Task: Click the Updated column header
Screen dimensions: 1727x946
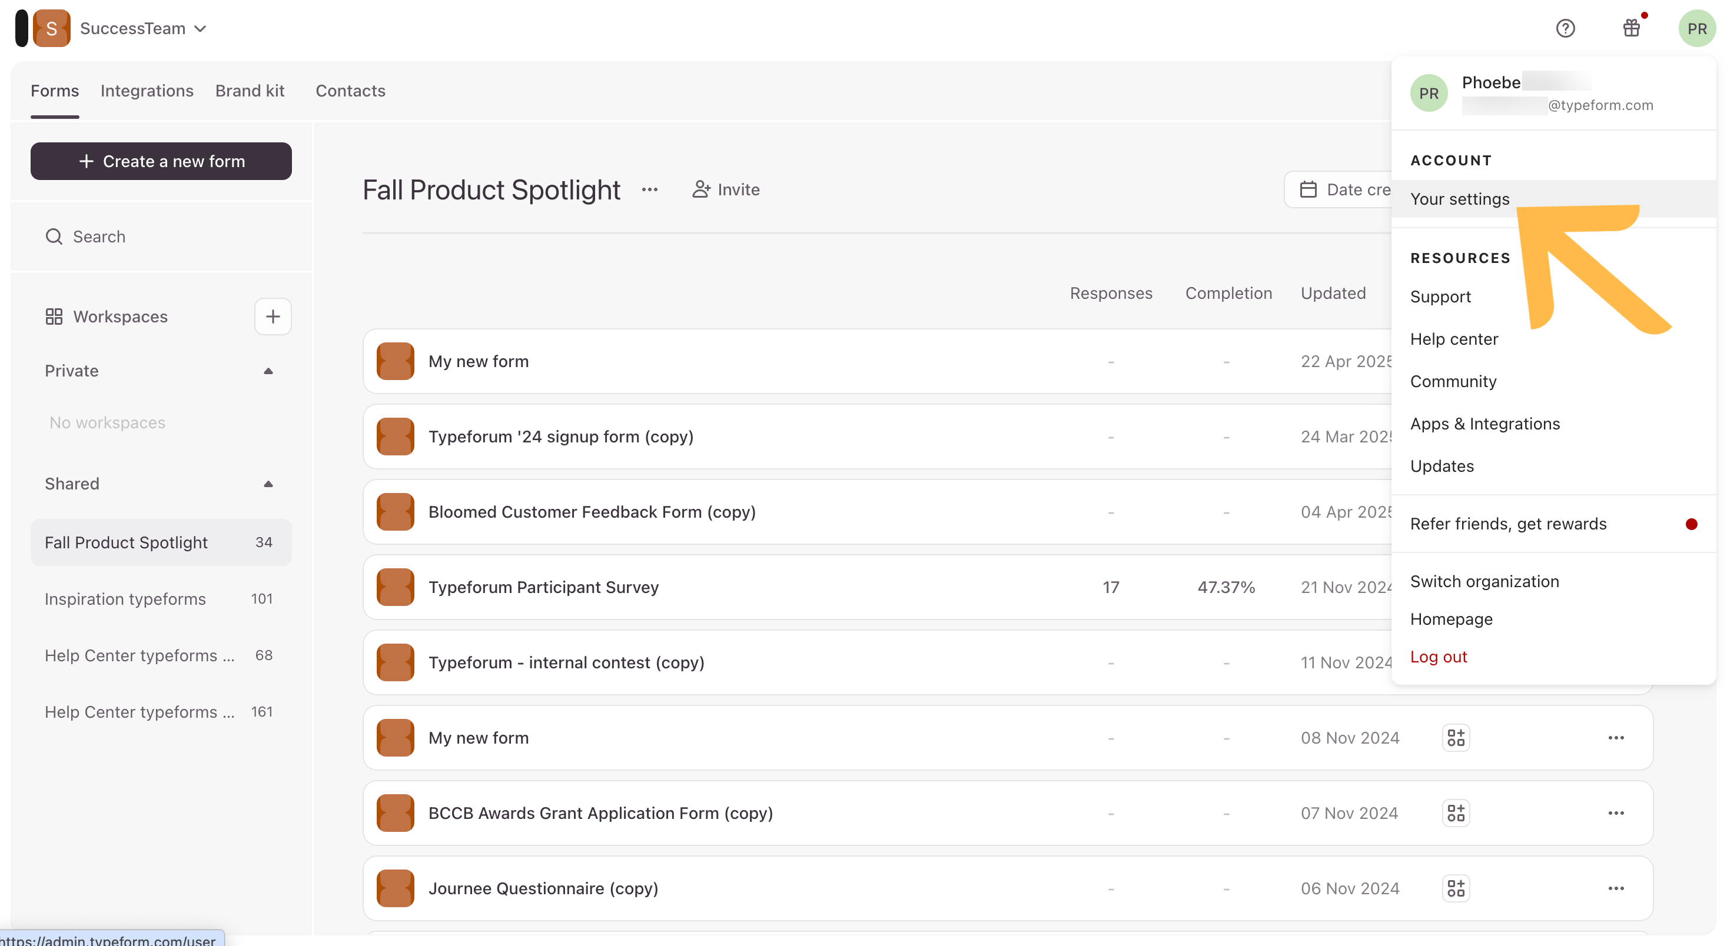Action: [x=1333, y=293]
